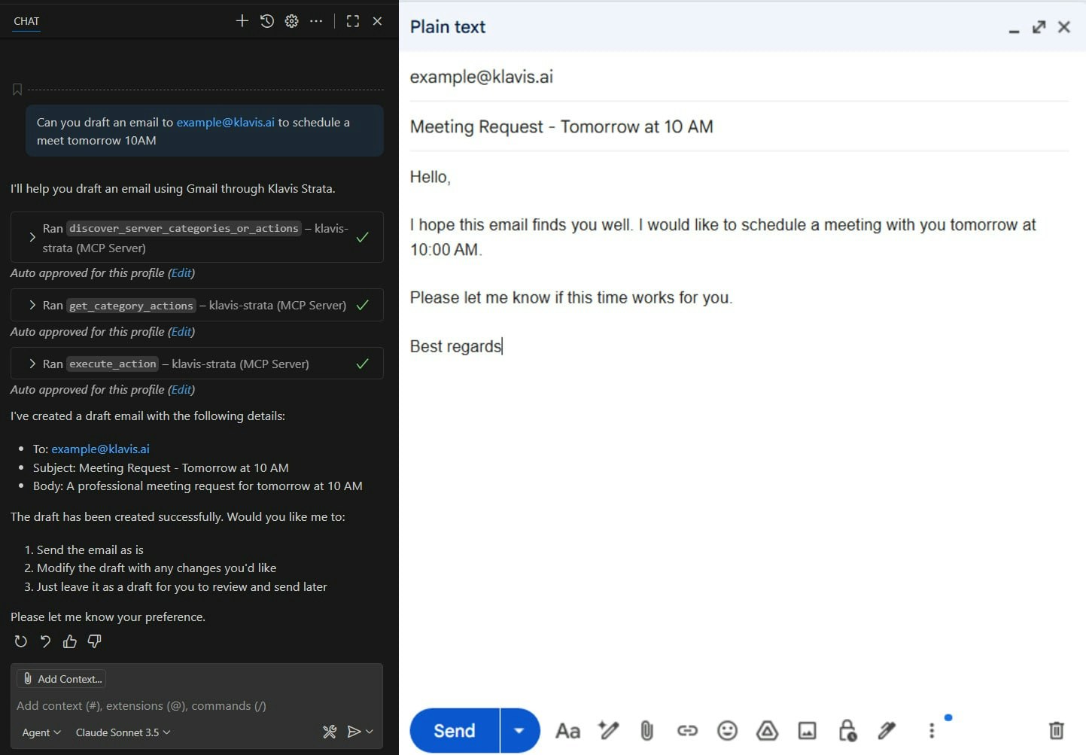The width and height of the screenshot is (1086, 755).
Task: Undo the last chat request
Action: 45,641
